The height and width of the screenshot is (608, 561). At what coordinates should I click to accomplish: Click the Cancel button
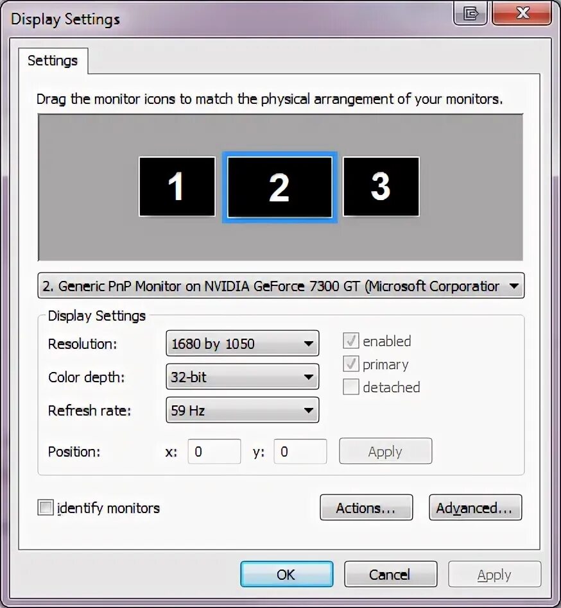coord(391,574)
